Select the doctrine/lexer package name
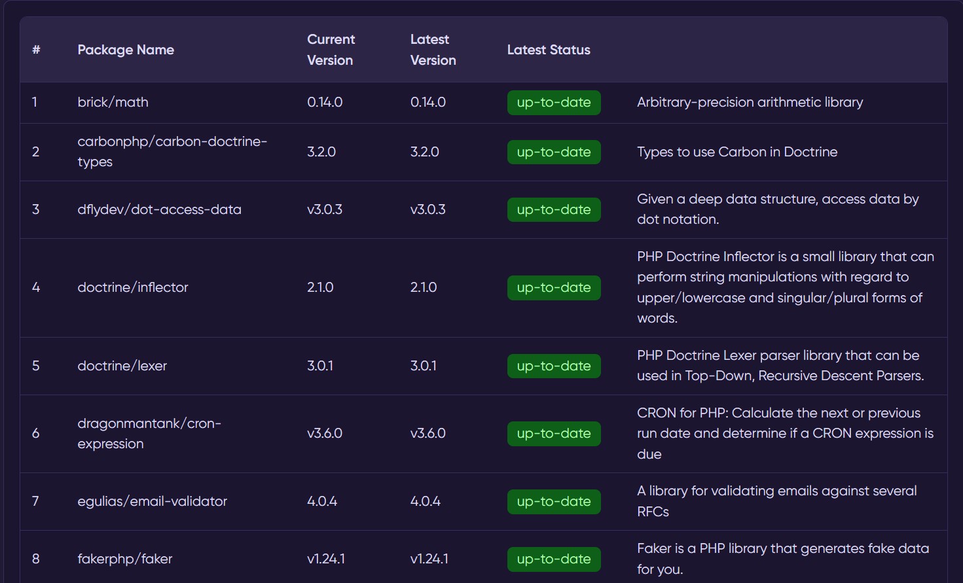 click(122, 366)
